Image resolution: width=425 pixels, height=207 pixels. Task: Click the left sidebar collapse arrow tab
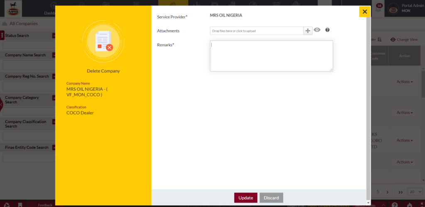click(1, 104)
